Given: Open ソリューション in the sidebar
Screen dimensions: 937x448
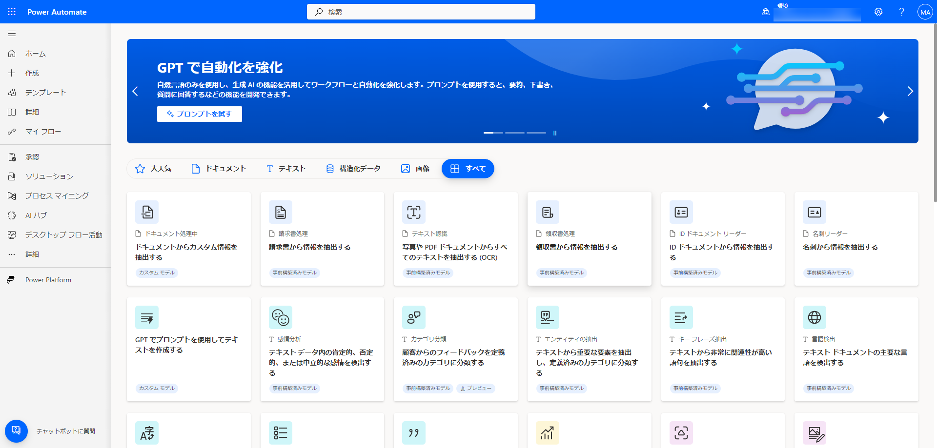Looking at the screenshot, I should point(56,176).
